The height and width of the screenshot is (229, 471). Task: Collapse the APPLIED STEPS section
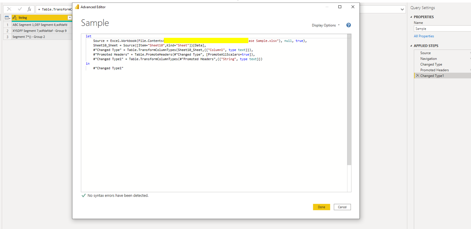pyautogui.click(x=411, y=46)
